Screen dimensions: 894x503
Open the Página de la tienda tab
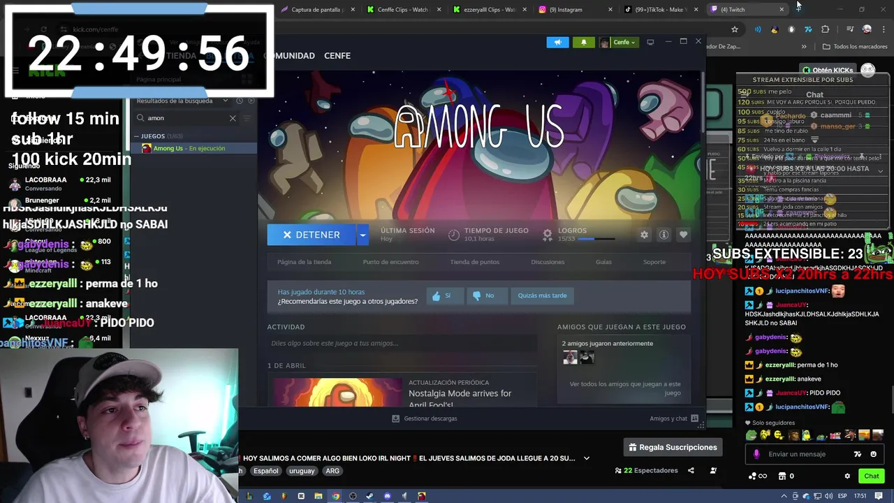304,262
